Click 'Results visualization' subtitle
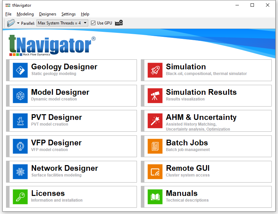 tap(185, 99)
